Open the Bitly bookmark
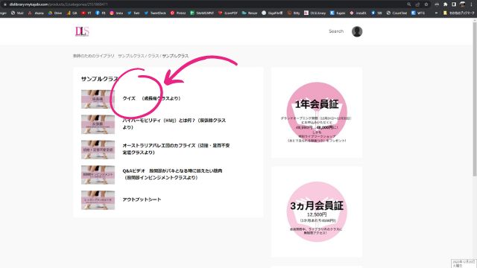This screenshot has height=268, width=477. pos(294,13)
